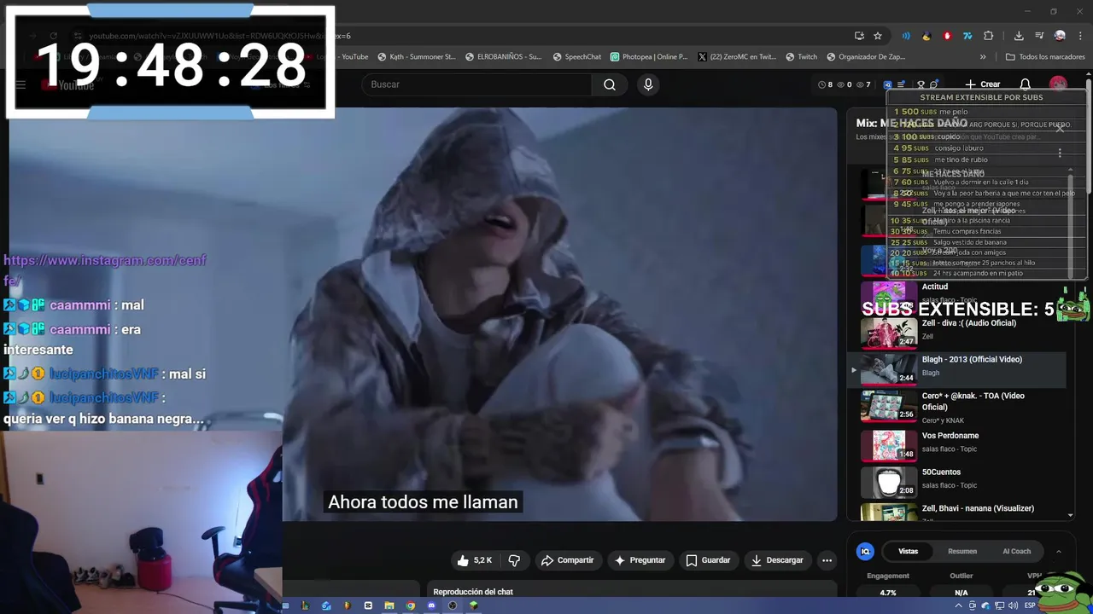
Task: Open the volume control in tray
Action: (1011, 605)
